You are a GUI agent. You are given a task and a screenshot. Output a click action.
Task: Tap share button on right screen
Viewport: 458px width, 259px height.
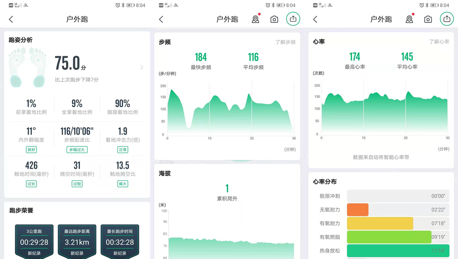pos(447,19)
